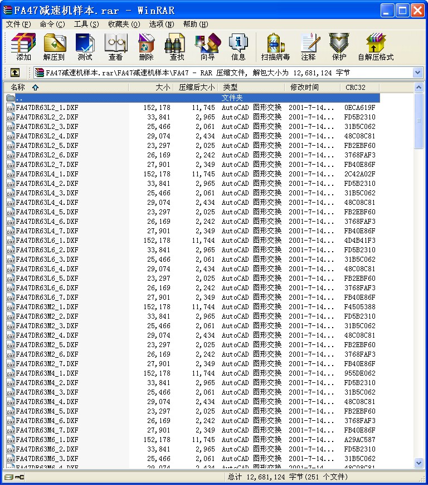Click DXF icon of FA47DR63L6_1.DXF

(x=11, y=241)
